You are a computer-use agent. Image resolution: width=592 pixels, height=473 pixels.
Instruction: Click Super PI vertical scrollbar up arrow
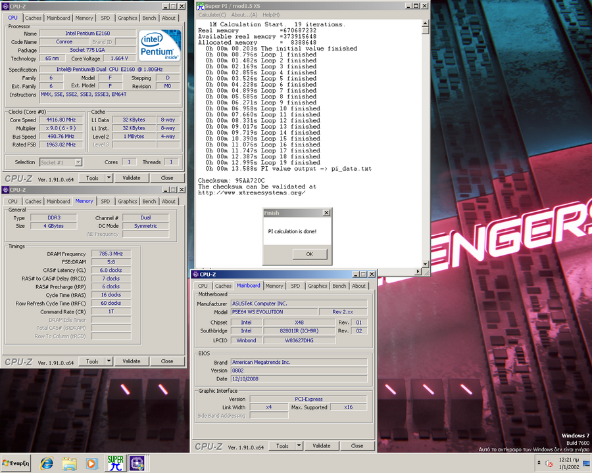(426, 24)
